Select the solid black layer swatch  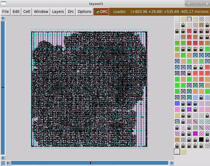[x=201, y=139]
